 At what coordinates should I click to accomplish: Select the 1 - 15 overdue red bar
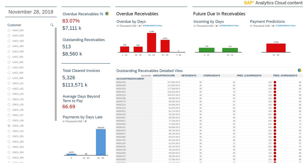[x=125, y=49]
